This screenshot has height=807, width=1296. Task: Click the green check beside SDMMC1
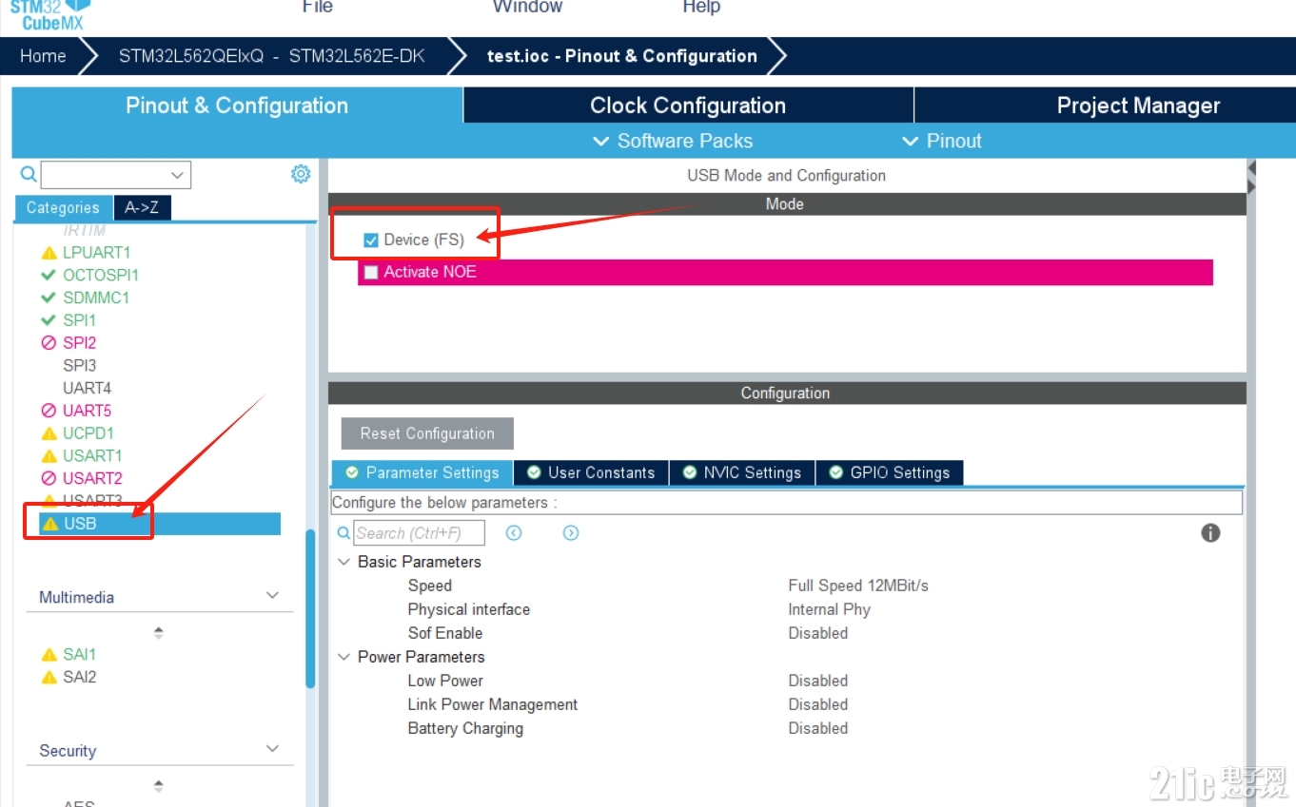[49, 298]
